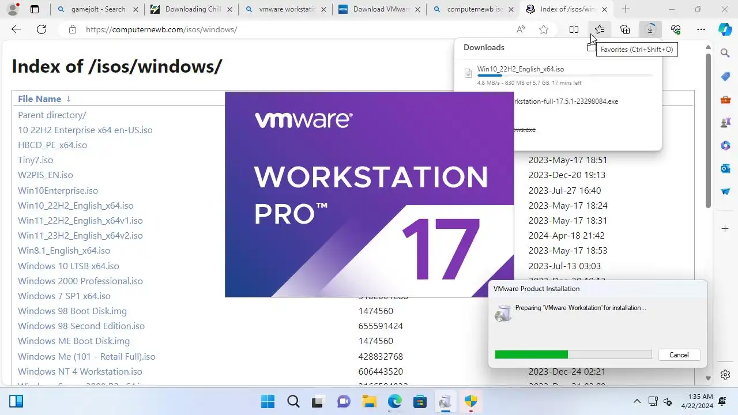738x415 pixels.
Task: Open Win10Enterprise.iso link
Action: point(58,190)
